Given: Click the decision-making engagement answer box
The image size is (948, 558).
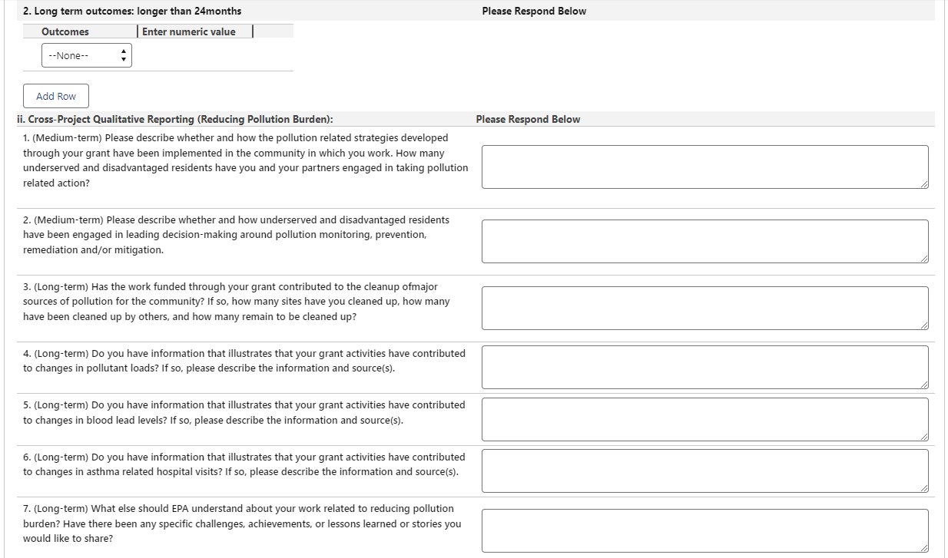Looking at the screenshot, I should (704, 241).
